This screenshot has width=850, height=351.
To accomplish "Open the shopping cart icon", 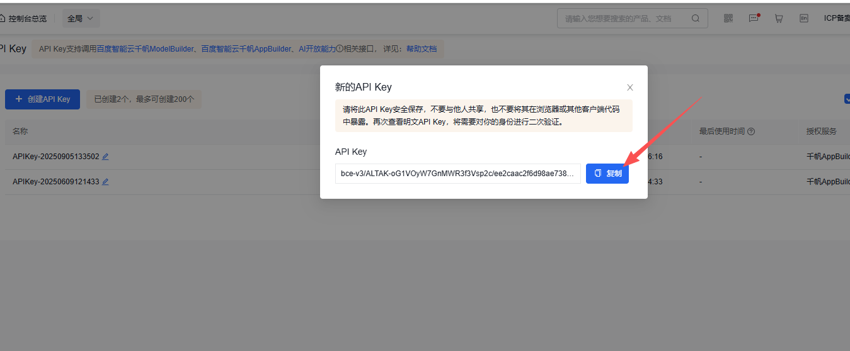I will (x=779, y=18).
